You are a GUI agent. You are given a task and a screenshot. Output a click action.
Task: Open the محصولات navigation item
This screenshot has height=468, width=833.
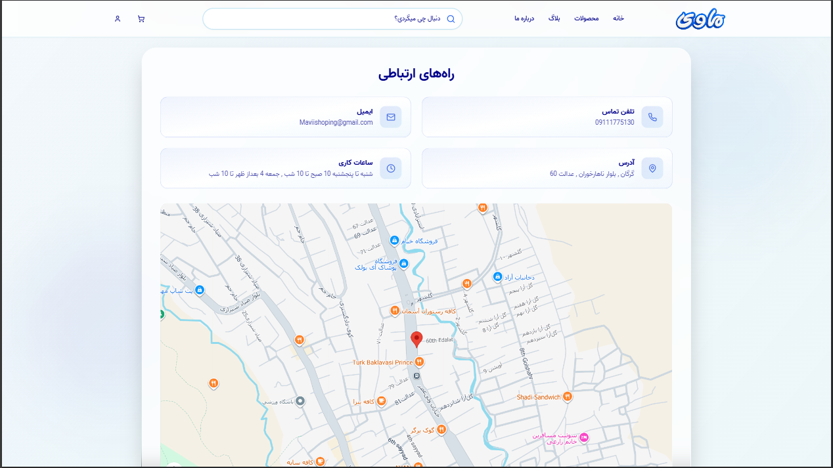(587, 18)
